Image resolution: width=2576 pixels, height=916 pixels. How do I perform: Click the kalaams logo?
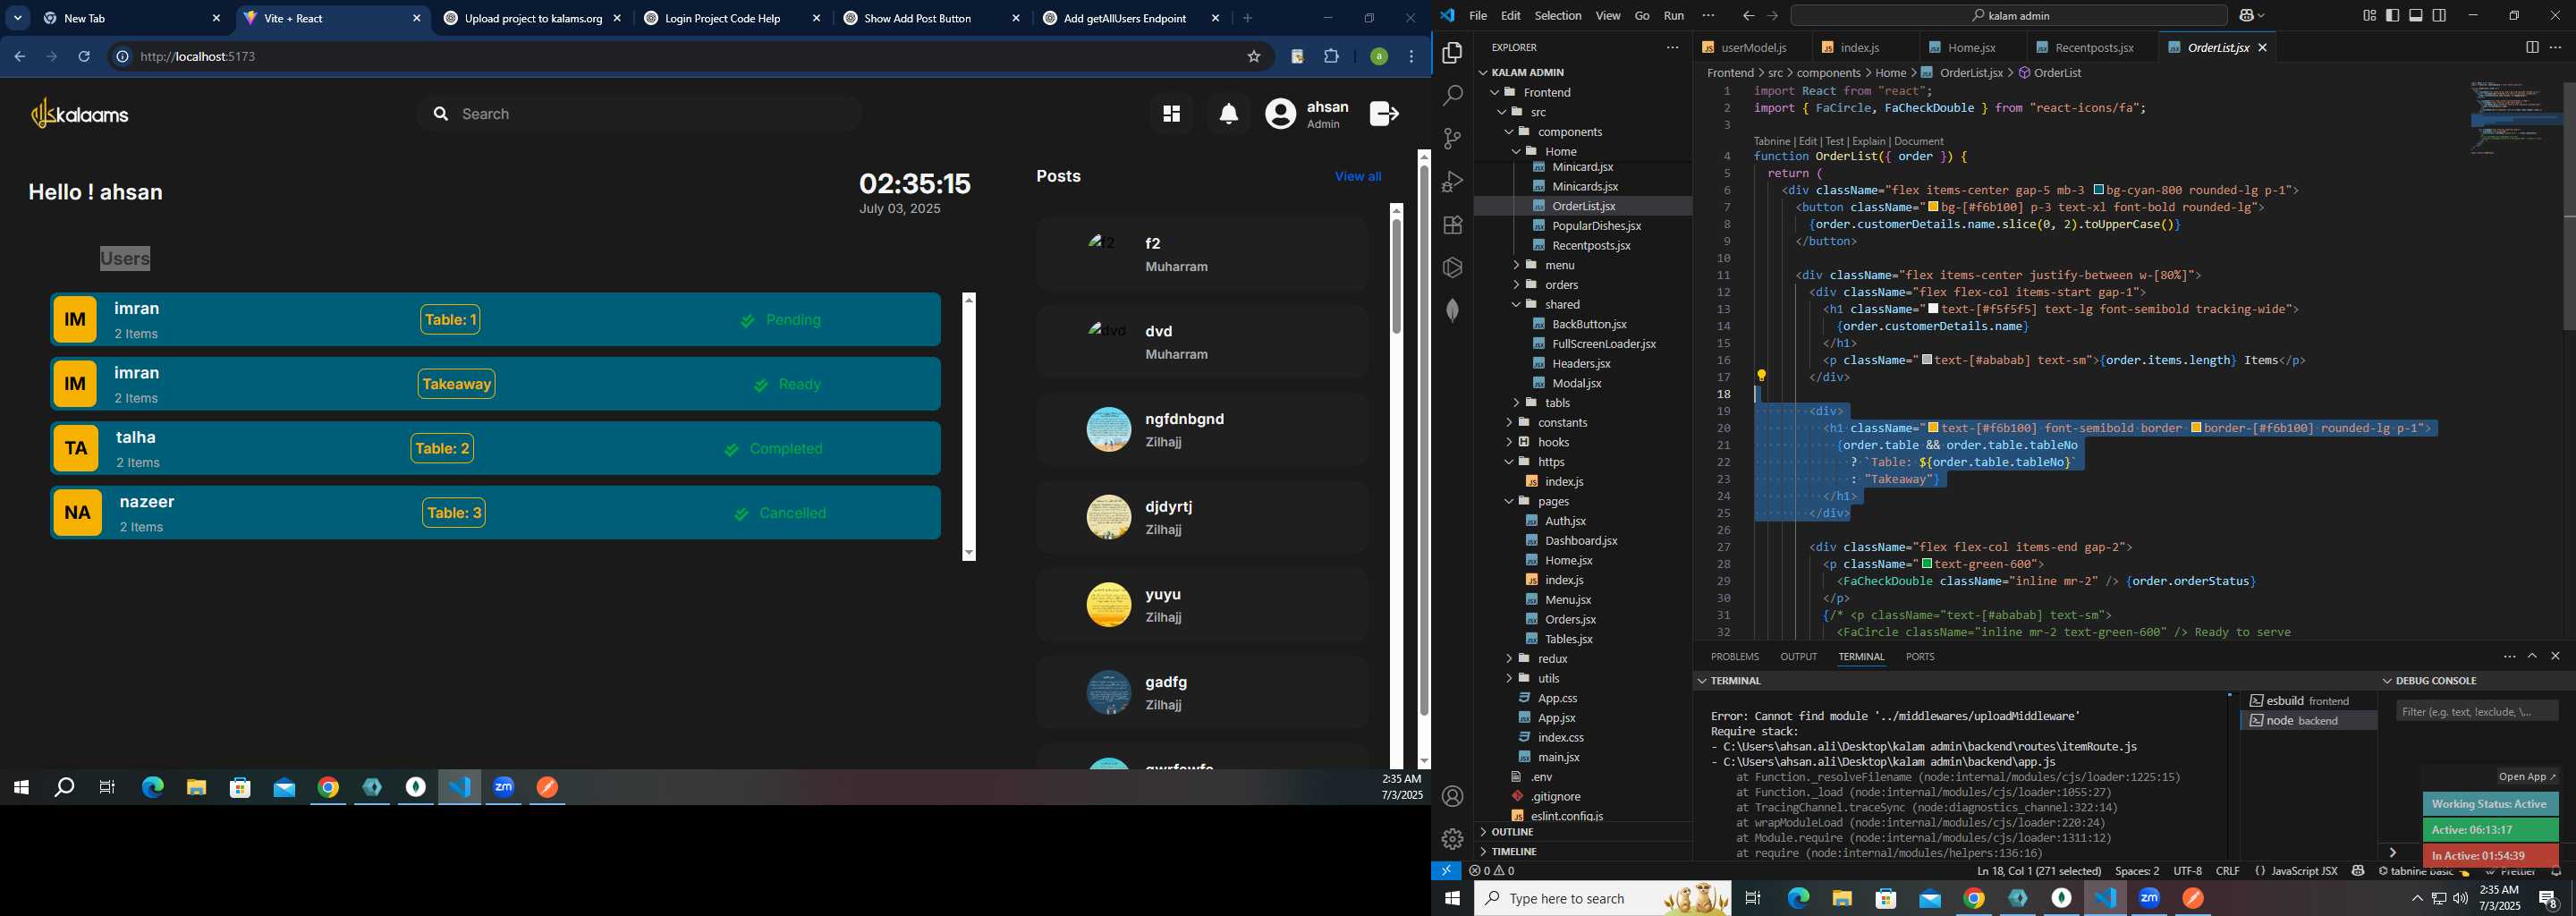point(80,114)
